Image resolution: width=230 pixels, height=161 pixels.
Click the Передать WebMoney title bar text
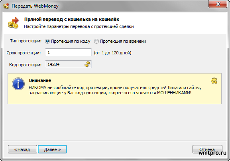[x=35, y=6]
